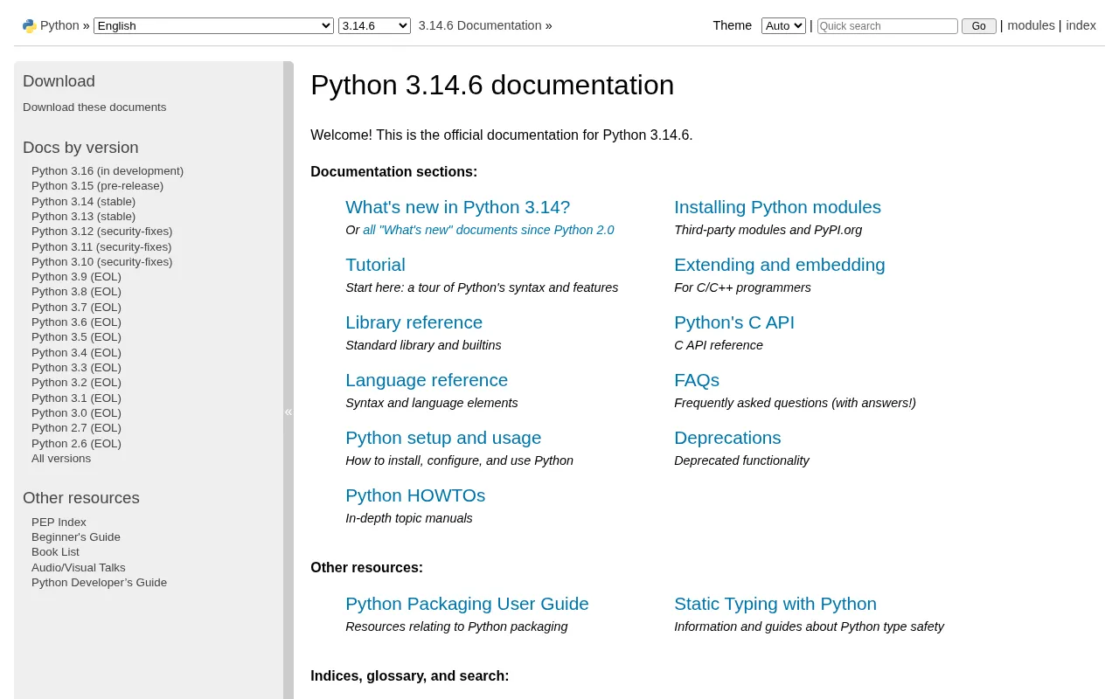Open the Deprecations section
This screenshot has height=699, width=1119.
(727, 438)
